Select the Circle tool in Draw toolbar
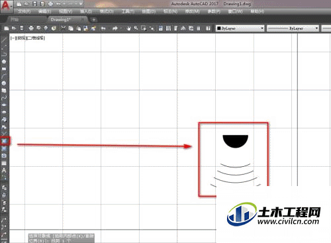This screenshot has height=243, width=331. point(4,83)
